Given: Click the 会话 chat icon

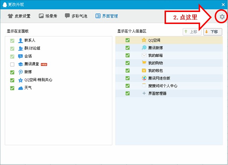Looking at the screenshot, I should 20,56.
